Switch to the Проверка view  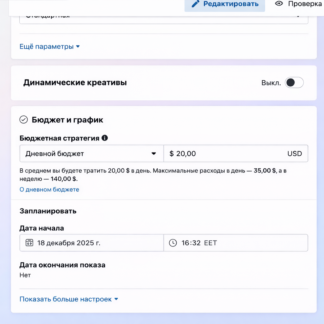304,4
